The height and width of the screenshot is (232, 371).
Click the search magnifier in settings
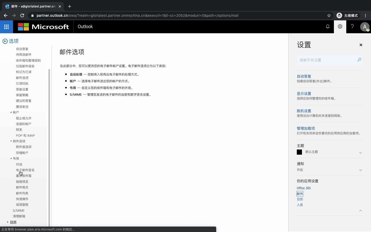click(359, 60)
